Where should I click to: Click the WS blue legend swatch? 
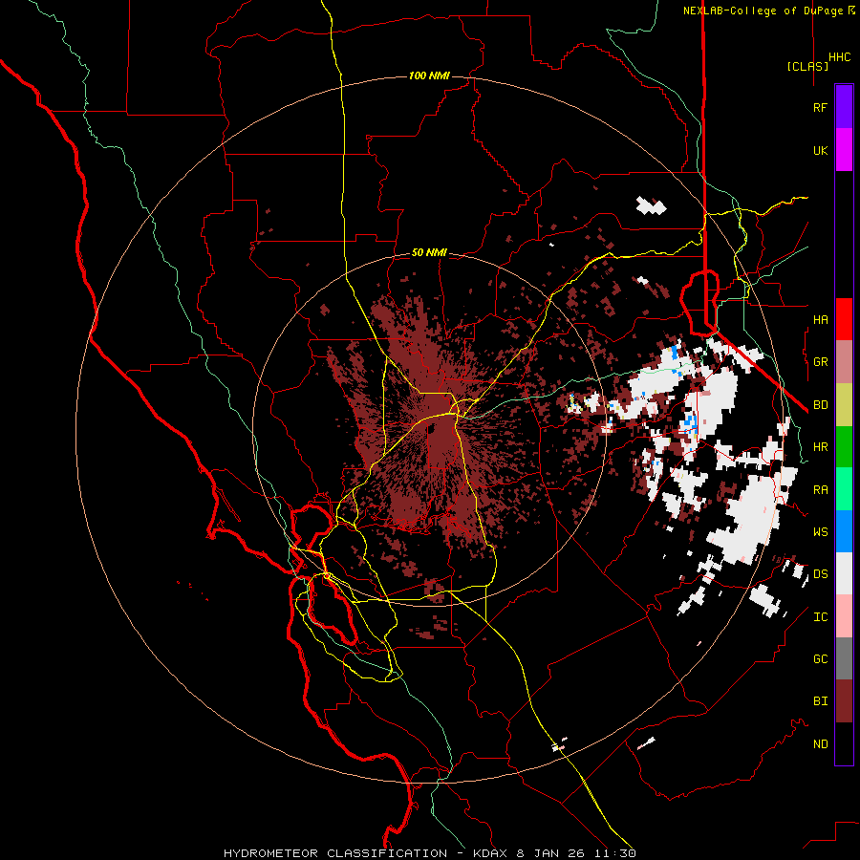click(x=844, y=531)
